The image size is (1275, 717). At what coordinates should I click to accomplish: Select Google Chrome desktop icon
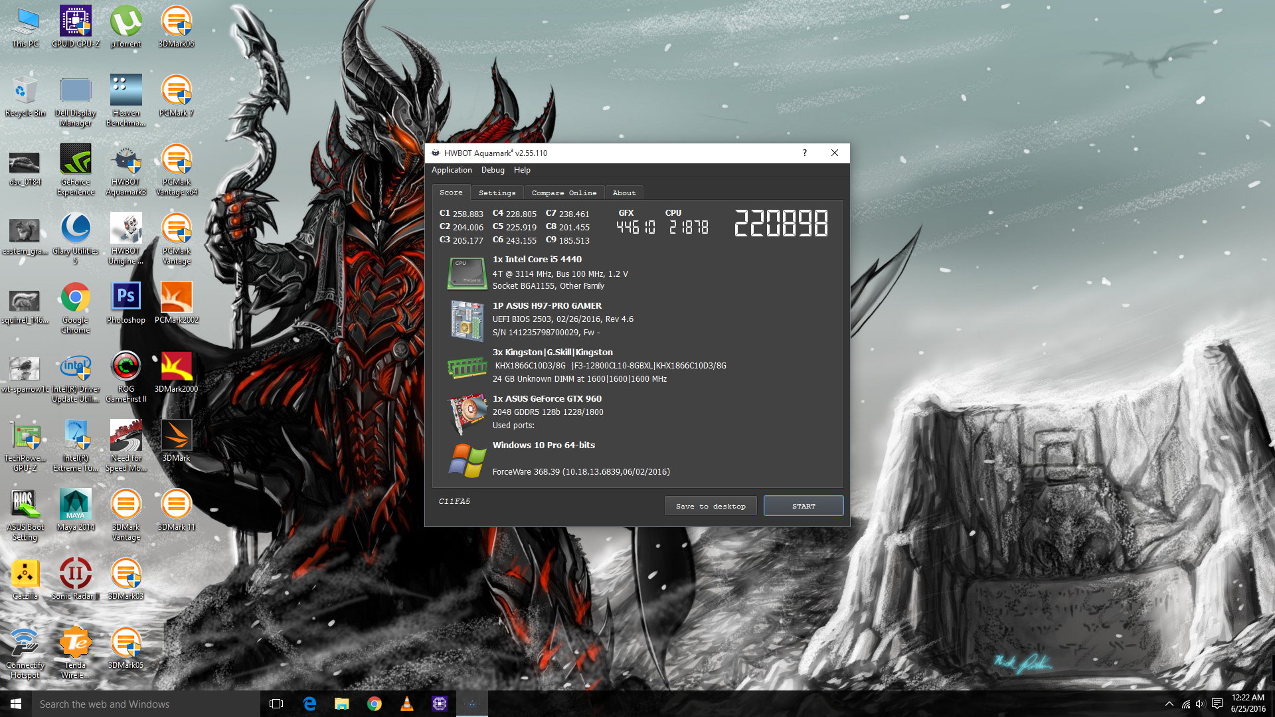coord(76,308)
